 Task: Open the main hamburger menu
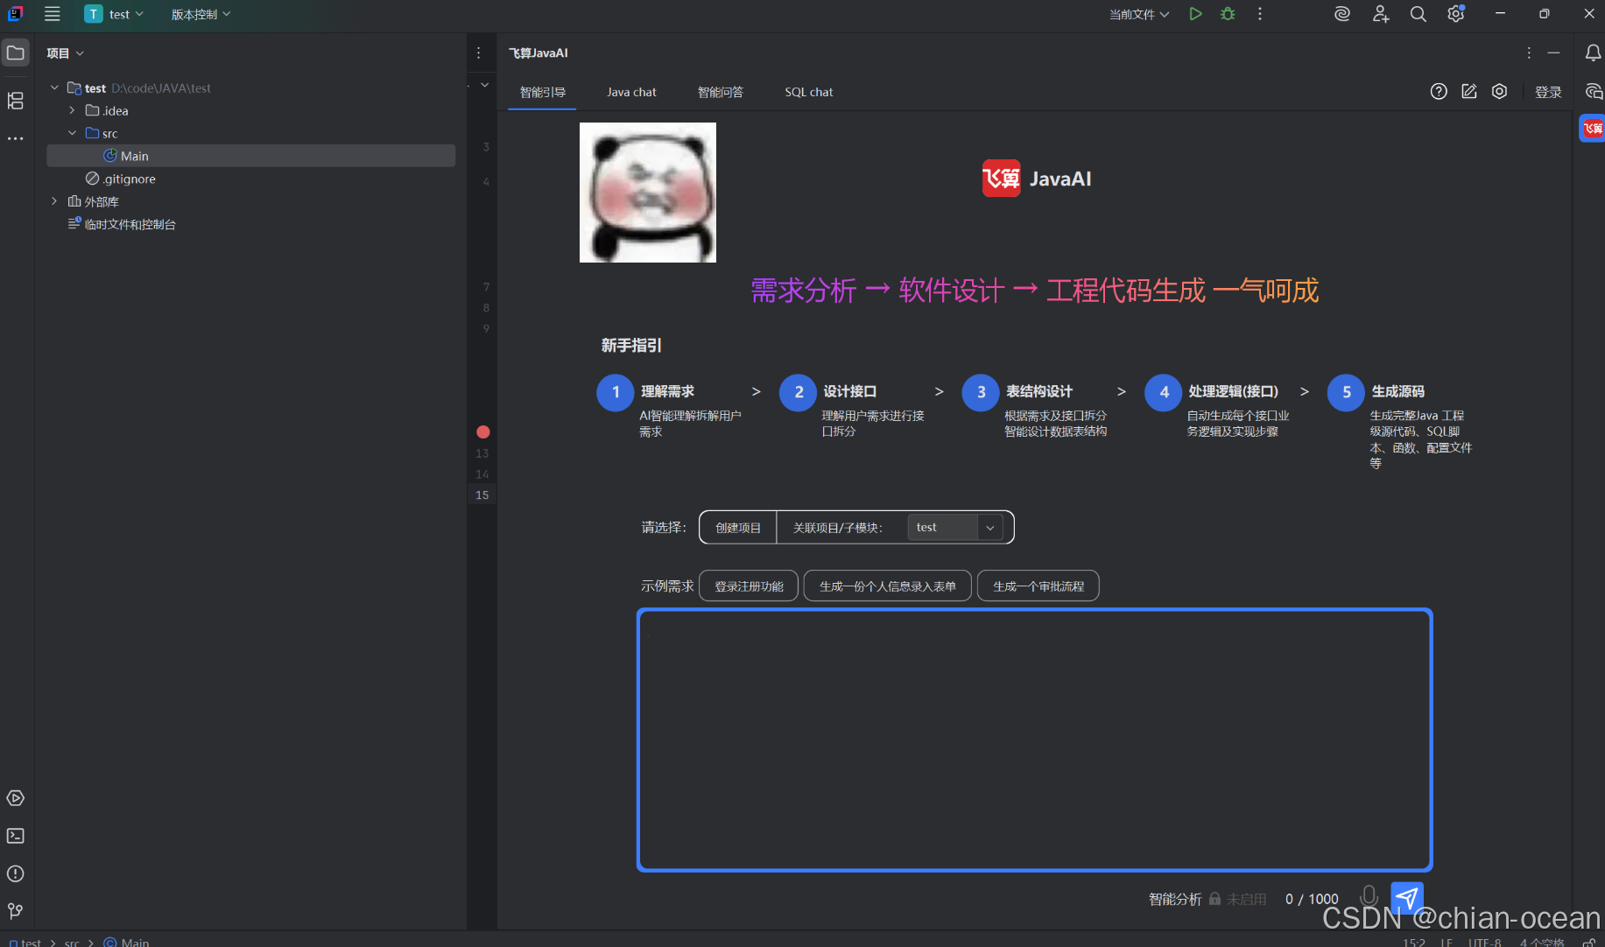[x=53, y=14]
